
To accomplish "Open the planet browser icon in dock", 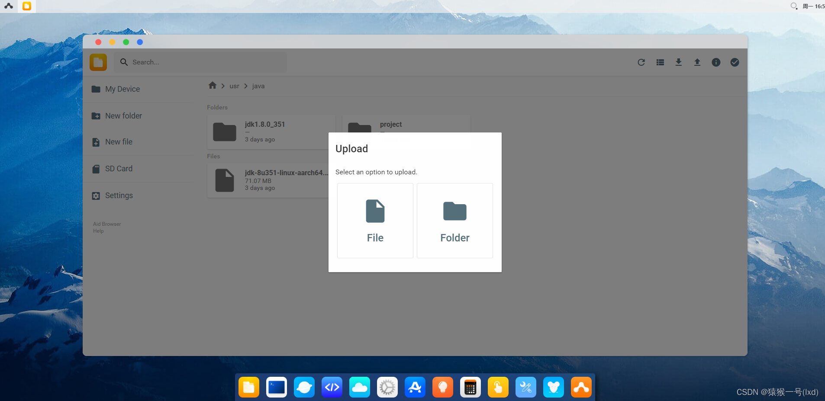I will pyautogui.click(x=304, y=387).
